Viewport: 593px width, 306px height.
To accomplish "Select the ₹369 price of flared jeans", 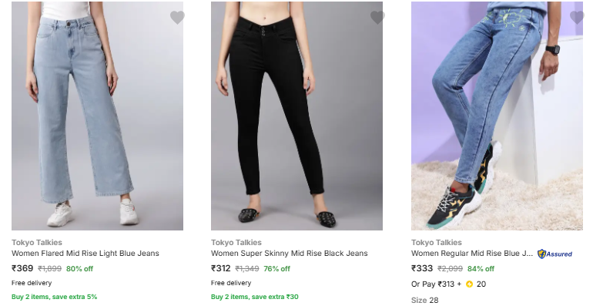I will [x=22, y=268].
